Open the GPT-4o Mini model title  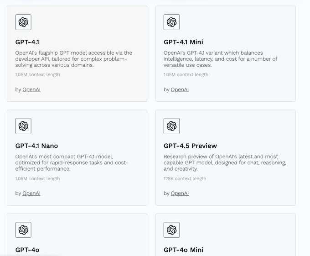point(183,250)
